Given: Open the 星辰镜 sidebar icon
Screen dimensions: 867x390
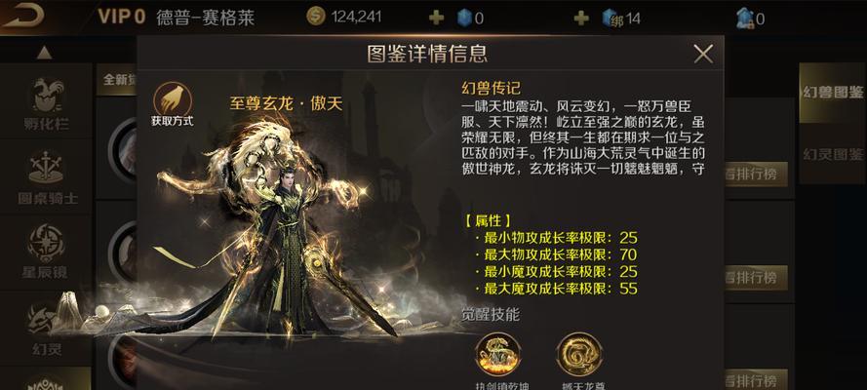Looking at the screenshot, I should click(47, 243).
